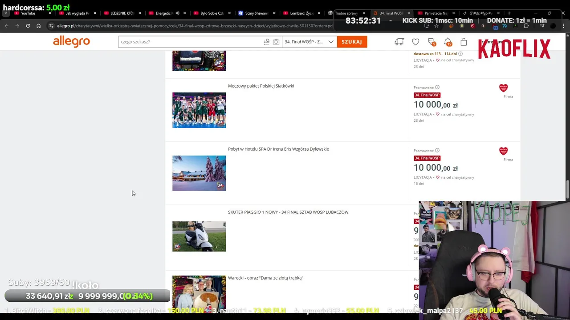Click the 10 000,00 zł price of Hotel SPA

pos(436,168)
